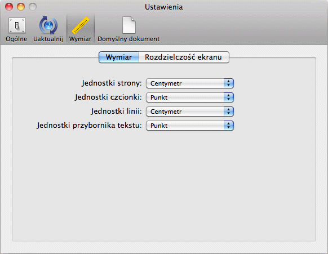Click the arrows on Jednostki przybornika tekstu popup
Image resolution: width=328 pixels, height=254 pixels.
pyautogui.click(x=228, y=126)
